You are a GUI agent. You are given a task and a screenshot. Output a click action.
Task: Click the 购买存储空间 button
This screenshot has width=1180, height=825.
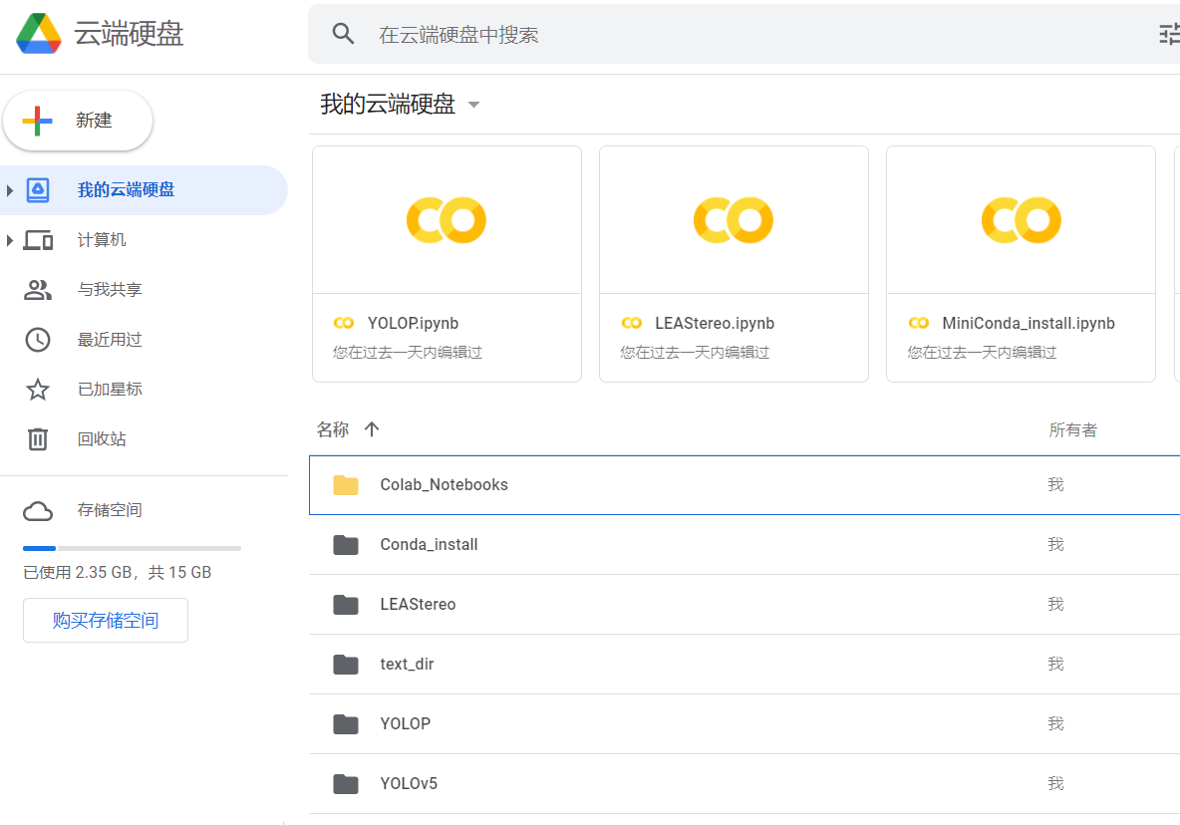106,620
